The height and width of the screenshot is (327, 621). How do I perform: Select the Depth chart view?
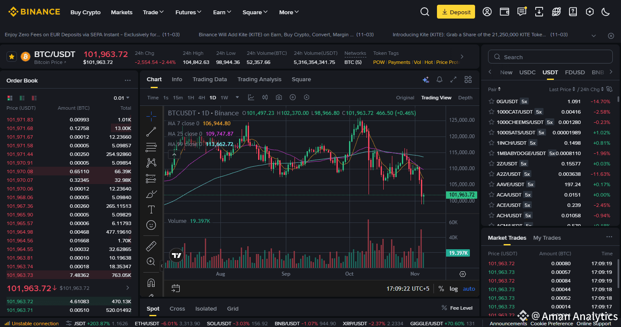coord(465,98)
